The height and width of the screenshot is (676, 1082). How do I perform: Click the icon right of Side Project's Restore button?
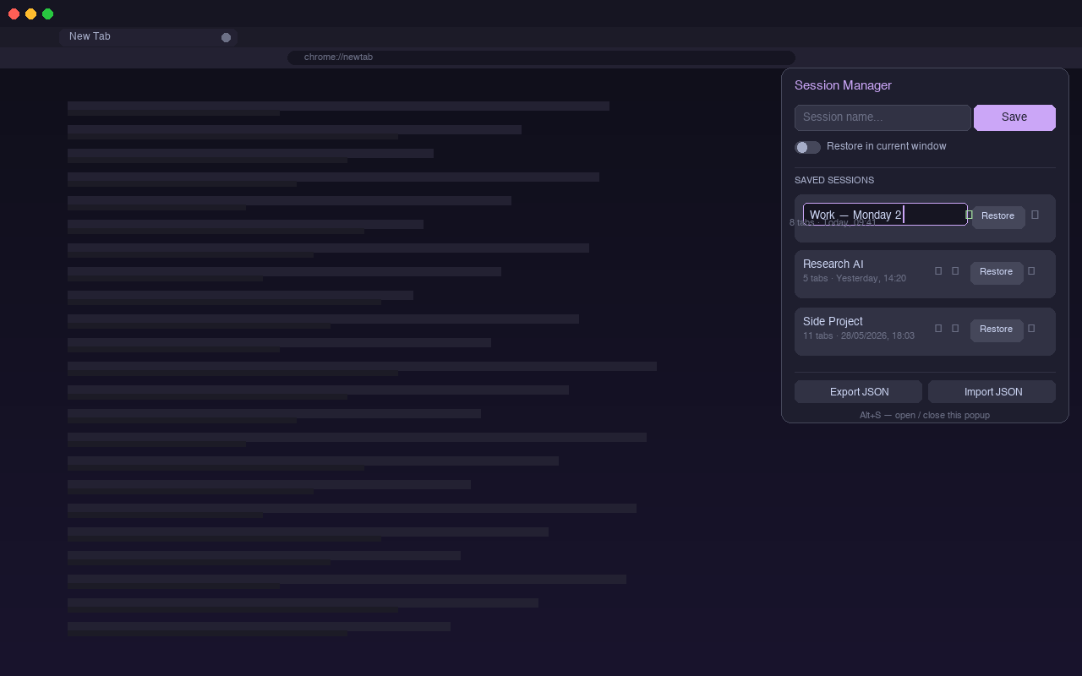1031,329
